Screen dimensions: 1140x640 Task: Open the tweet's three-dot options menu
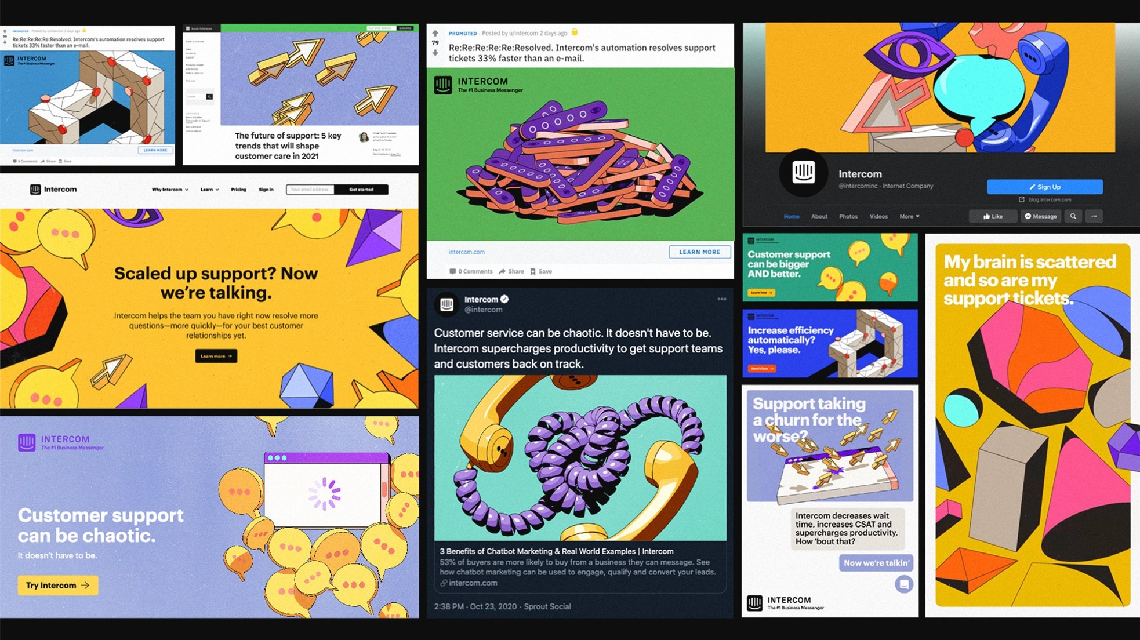point(722,299)
